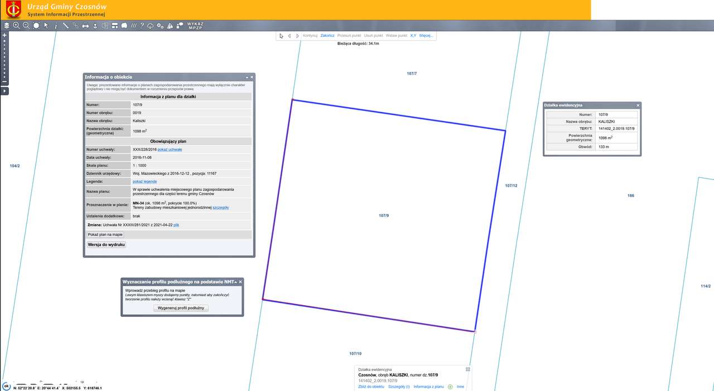This screenshot has height=391, width=714.
Task: Click parcel label 107/10 on map
Action: [x=355, y=354]
